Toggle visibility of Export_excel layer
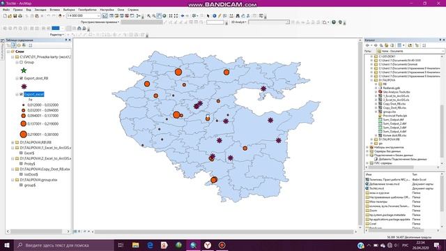 tap(22, 94)
